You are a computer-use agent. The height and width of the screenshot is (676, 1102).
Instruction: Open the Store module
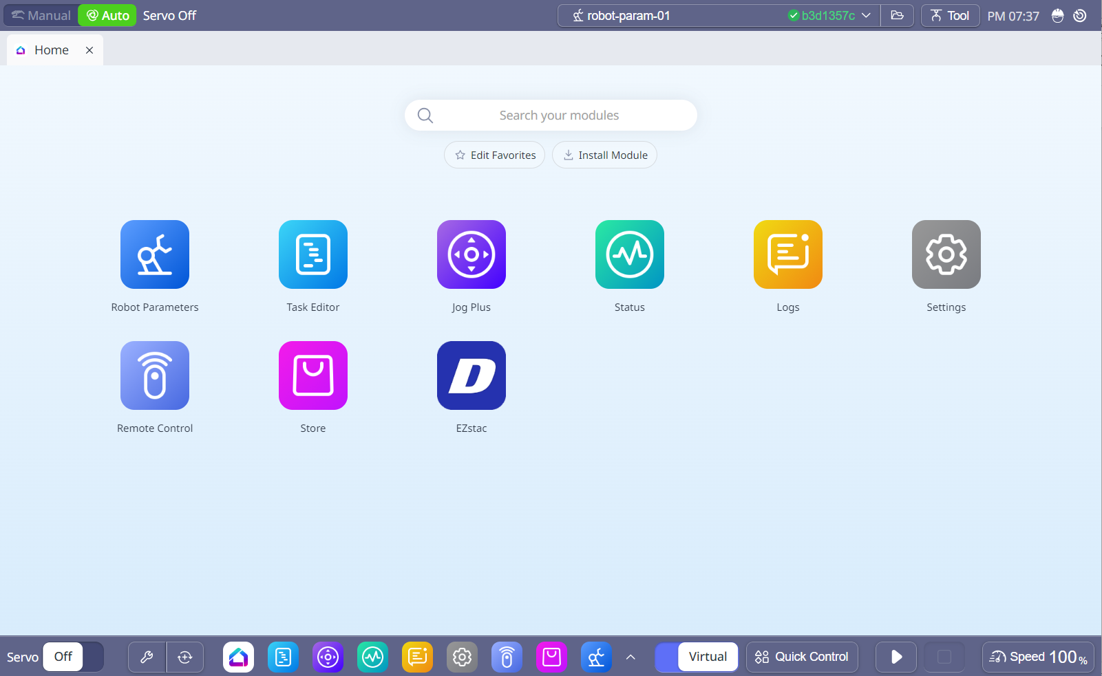[x=313, y=375]
